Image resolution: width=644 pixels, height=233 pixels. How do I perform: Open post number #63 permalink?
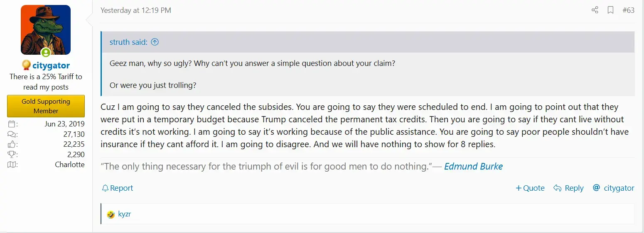pyautogui.click(x=628, y=10)
